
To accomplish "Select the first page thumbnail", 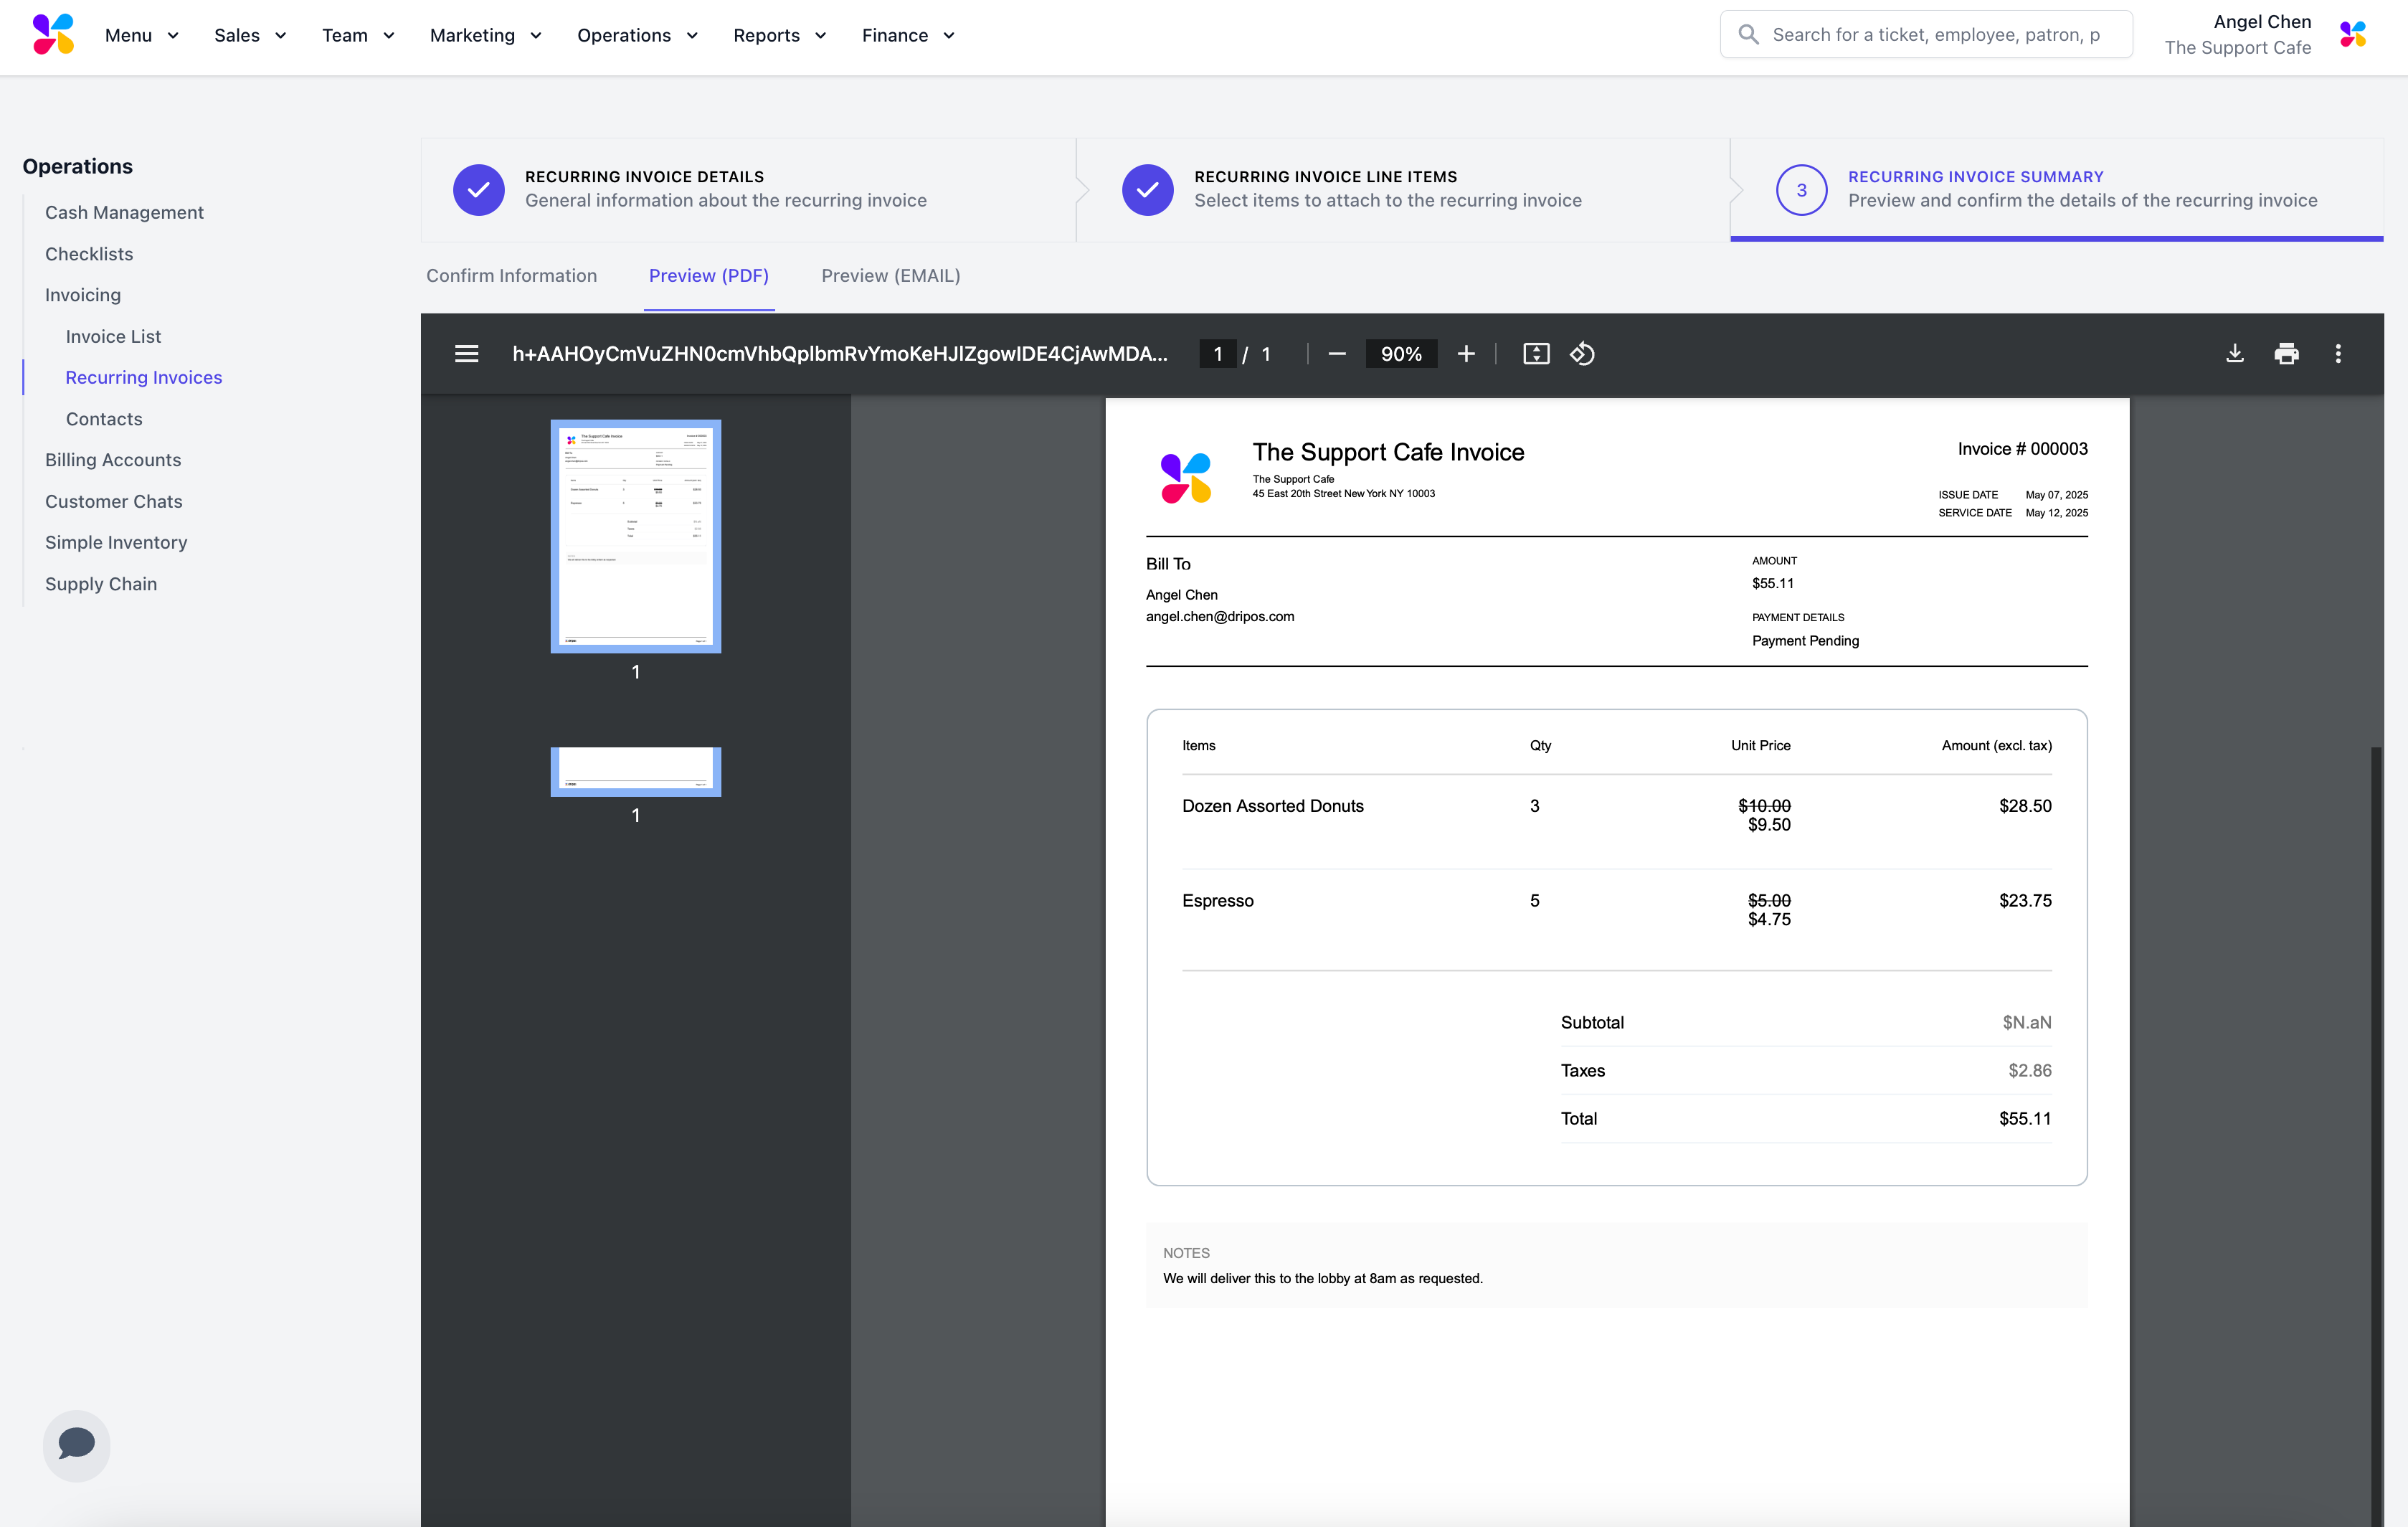I will [635, 536].
